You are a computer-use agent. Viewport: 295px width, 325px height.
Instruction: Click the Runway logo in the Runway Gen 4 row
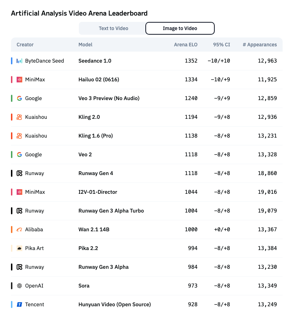pos(19,173)
